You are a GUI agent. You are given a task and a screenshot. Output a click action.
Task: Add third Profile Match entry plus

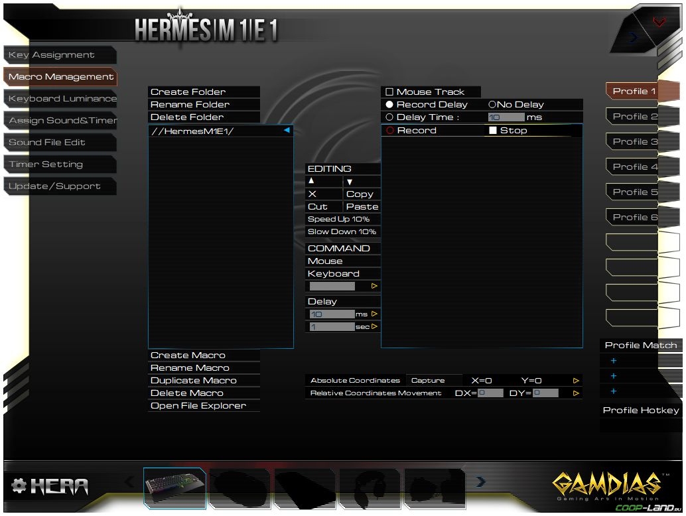click(614, 391)
